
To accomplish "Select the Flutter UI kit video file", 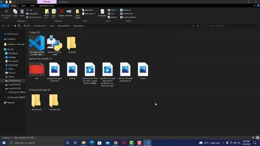I will [90, 73].
